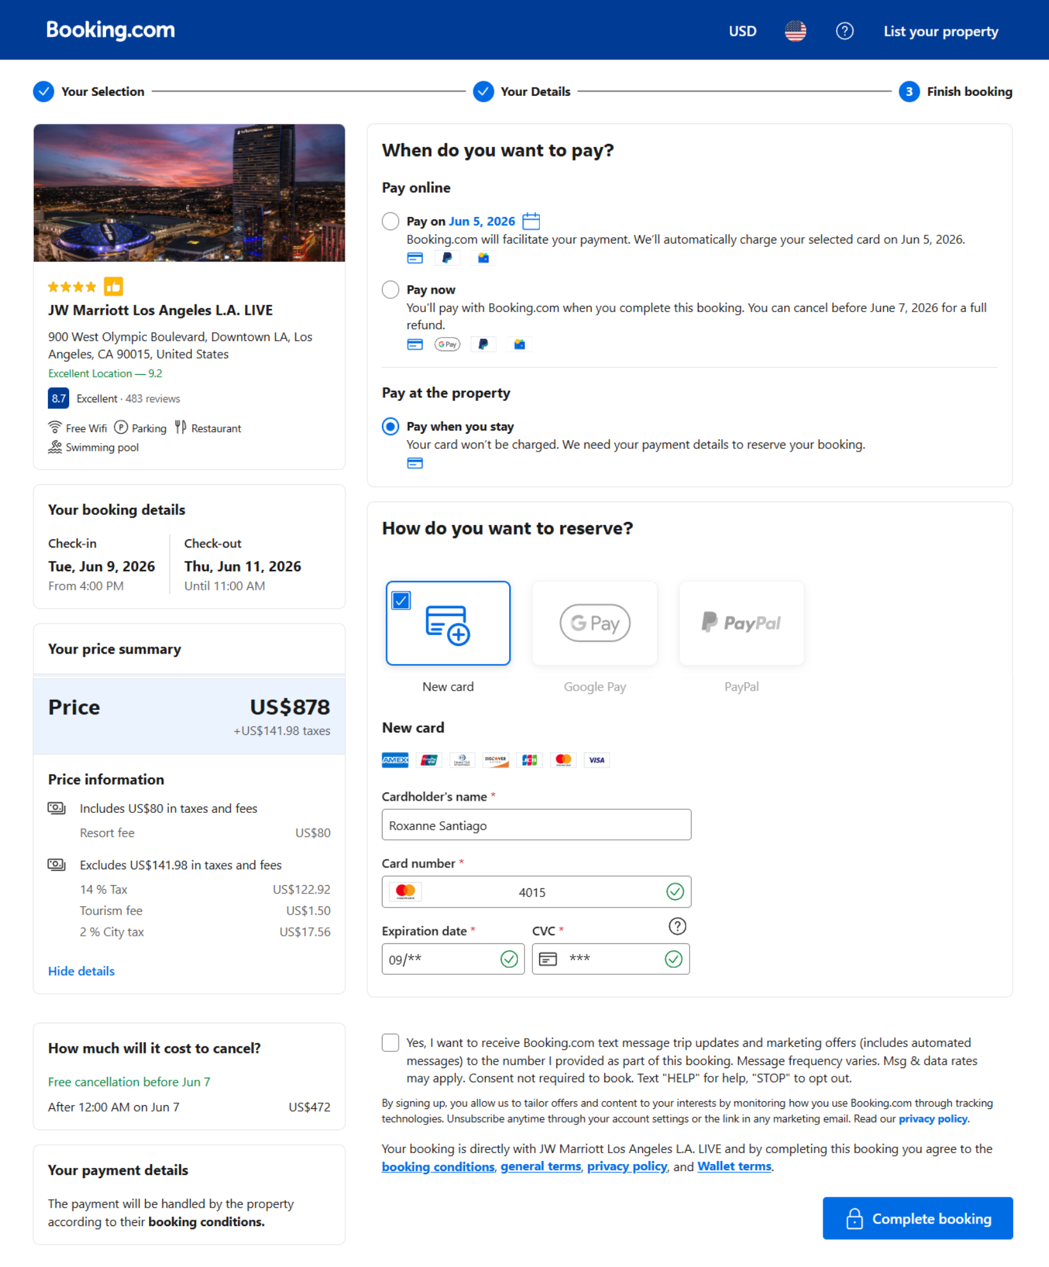Click the CVC field
The height and width of the screenshot is (1267, 1049).
[x=611, y=959]
